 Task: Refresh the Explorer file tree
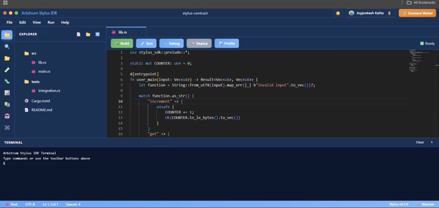97,34
